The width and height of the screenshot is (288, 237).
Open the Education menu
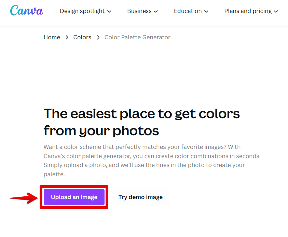coord(188,11)
